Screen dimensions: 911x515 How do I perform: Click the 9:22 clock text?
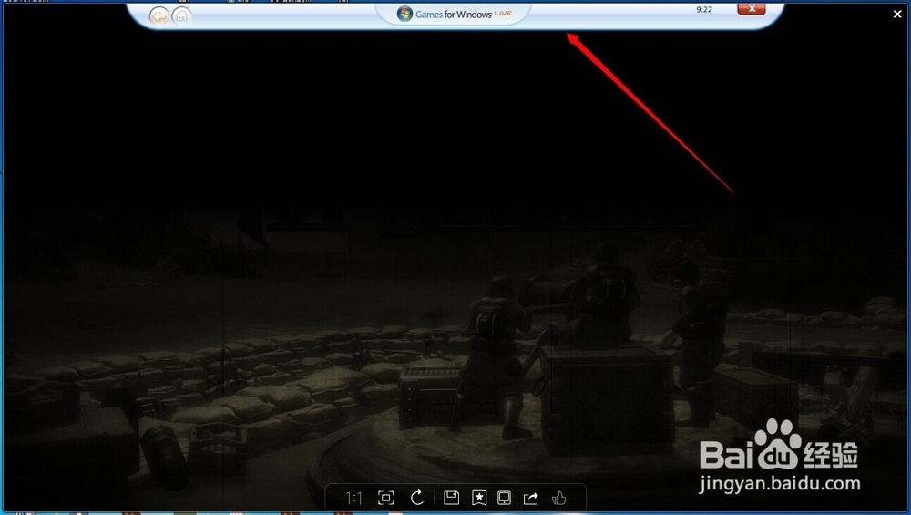tap(704, 9)
